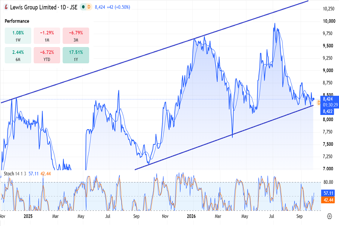This screenshot has width=339, height=226.
Task: Select the 1Y performance tile showing 17.51%
Action: coord(76,55)
